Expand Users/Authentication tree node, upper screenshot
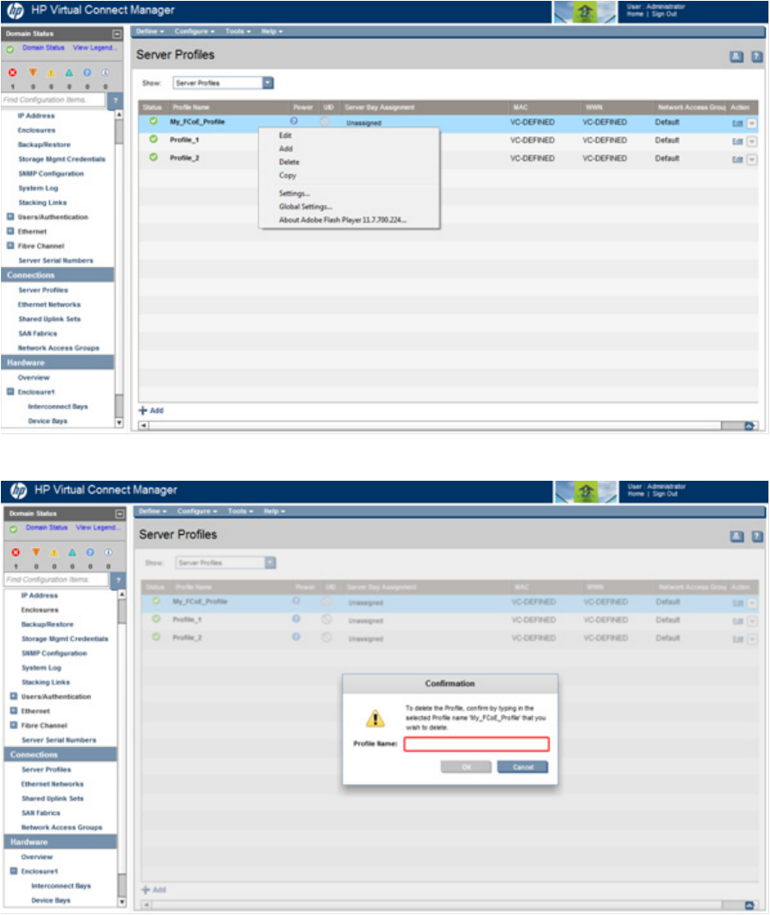The height and width of the screenshot is (915, 770). [x=10, y=216]
